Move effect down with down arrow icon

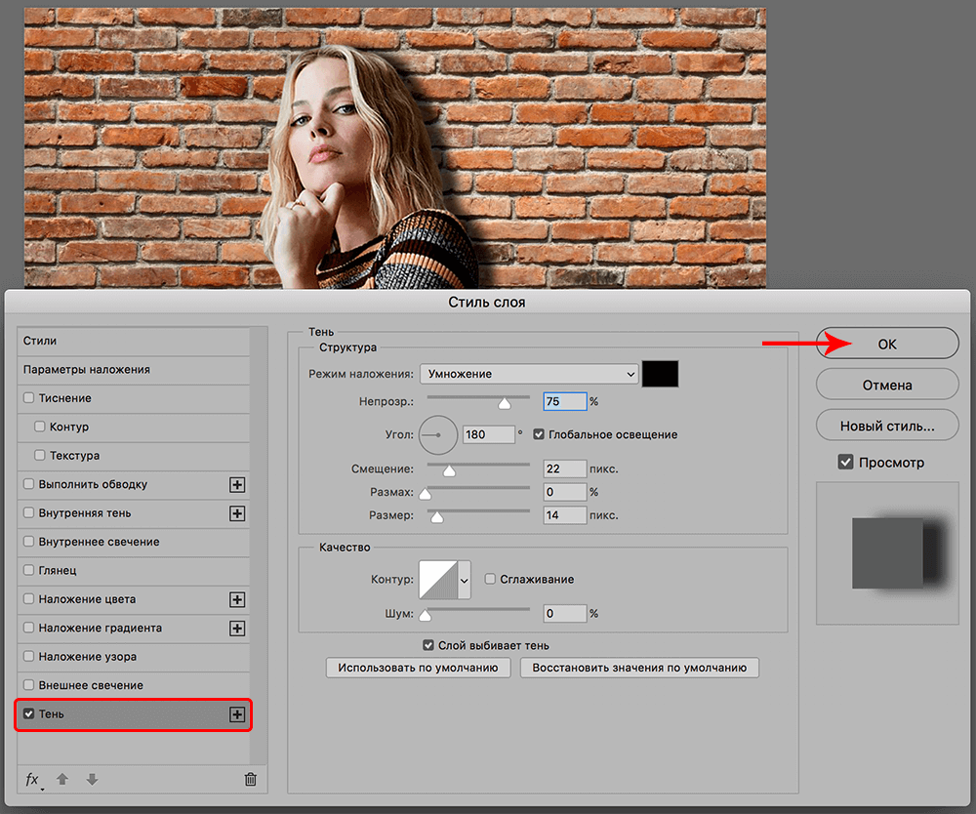coord(92,779)
